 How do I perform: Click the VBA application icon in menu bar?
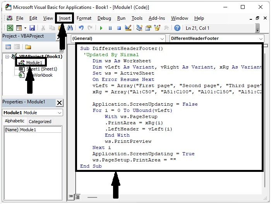pos(10,18)
